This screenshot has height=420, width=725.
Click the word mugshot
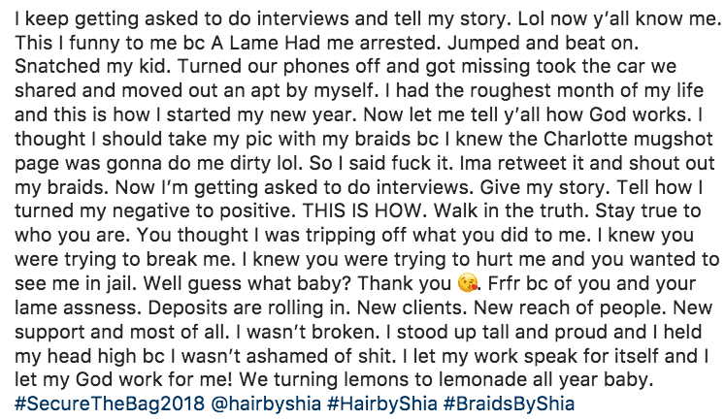click(x=679, y=141)
